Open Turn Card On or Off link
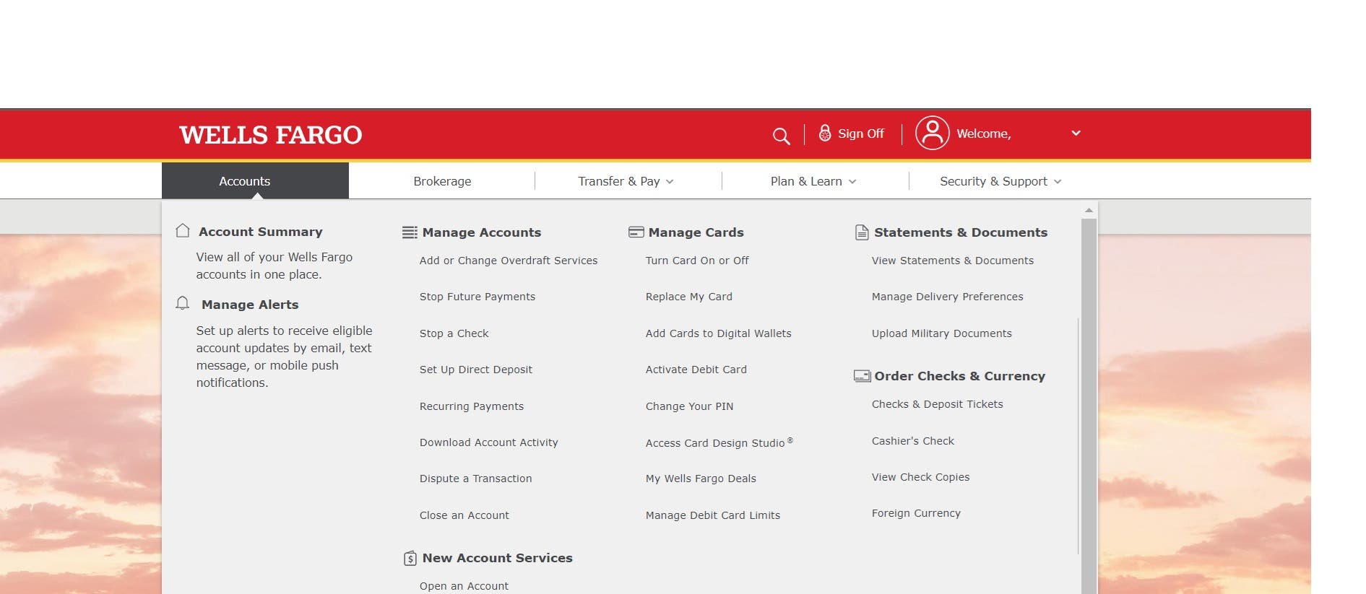 click(696, 261)
